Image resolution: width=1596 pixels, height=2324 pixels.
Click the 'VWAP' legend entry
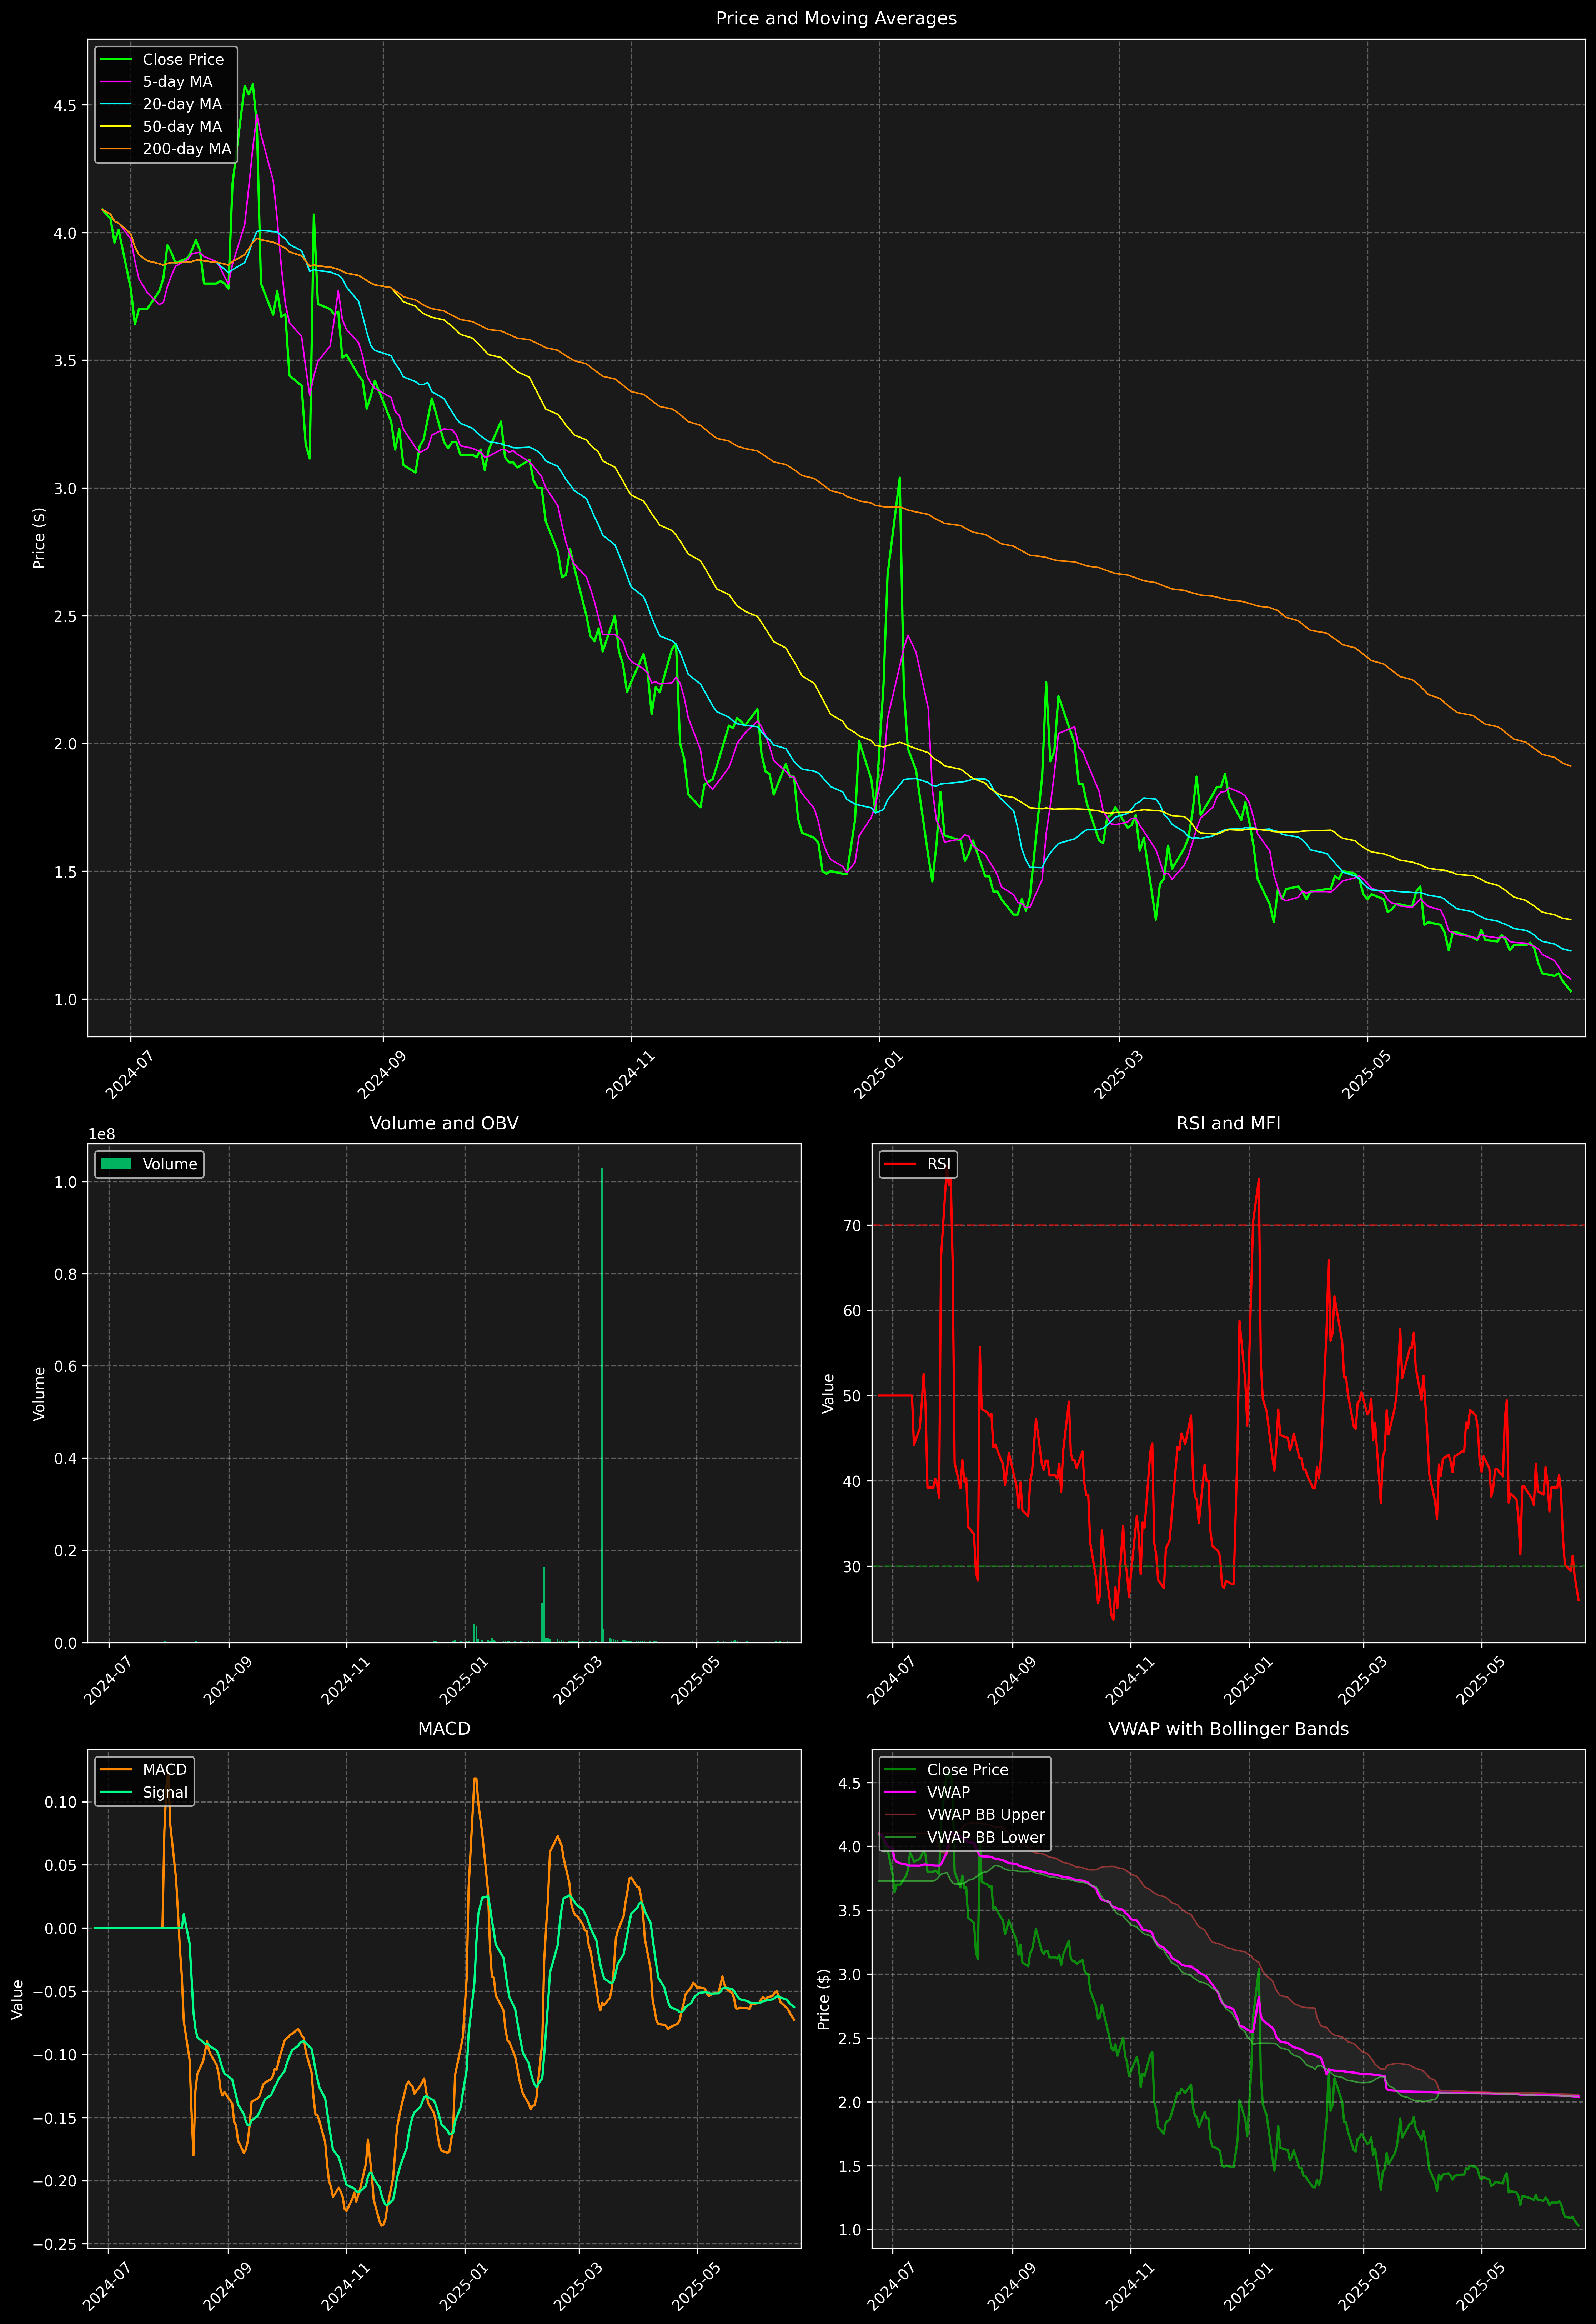[948, 1792]
